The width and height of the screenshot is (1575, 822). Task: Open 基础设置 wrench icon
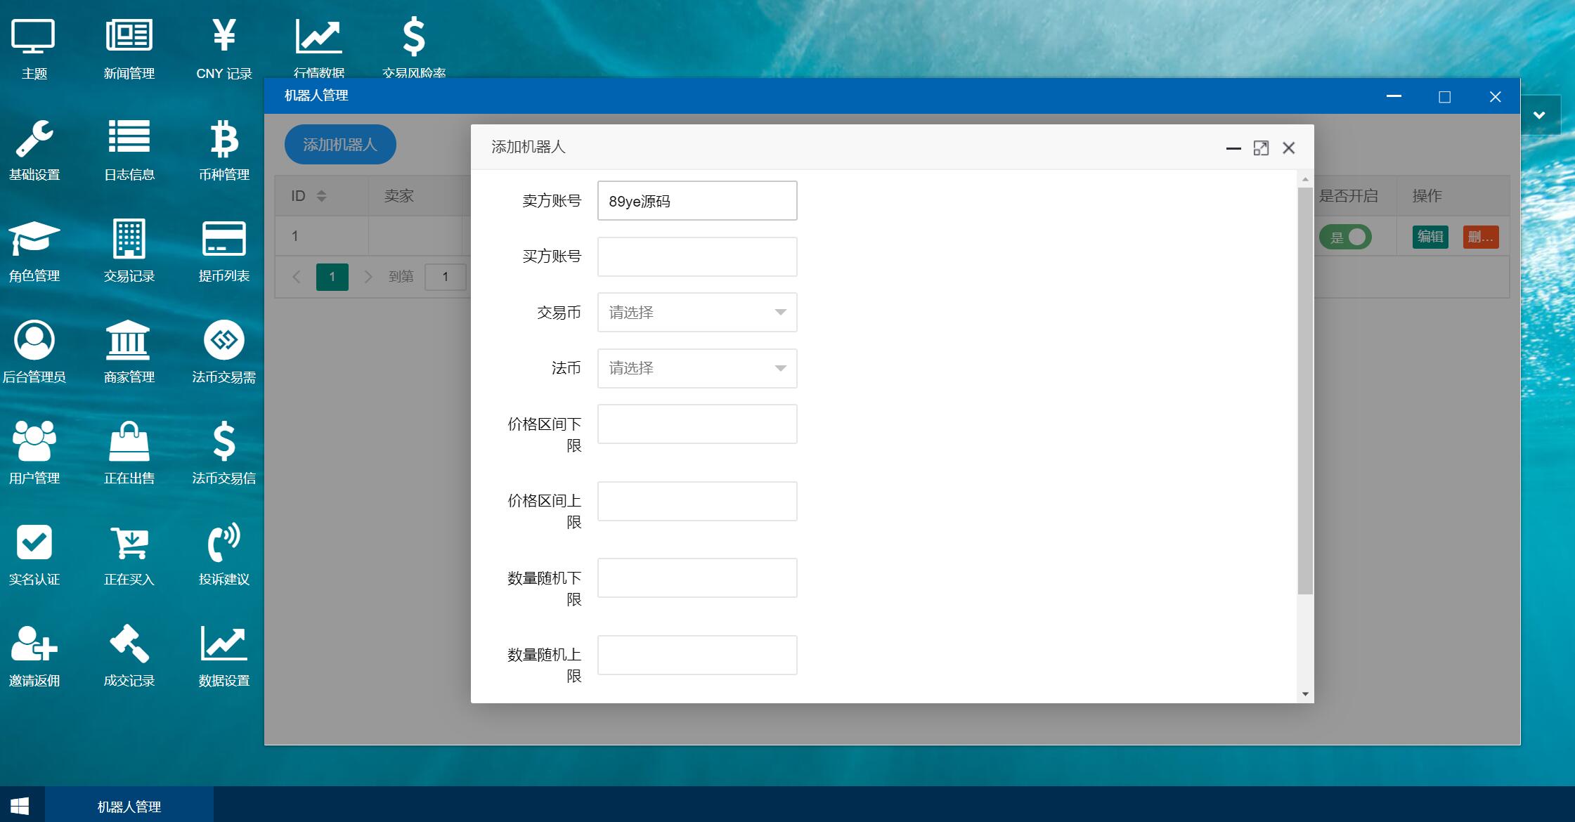click(x=34, y=138)
